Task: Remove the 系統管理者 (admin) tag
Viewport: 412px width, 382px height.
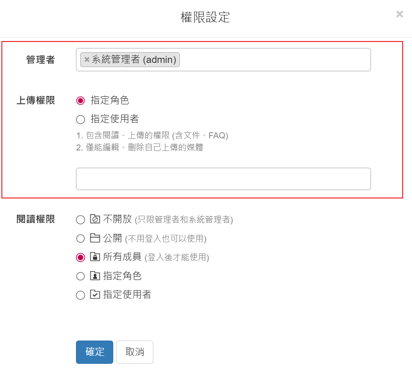Action: tap(87, 60)
